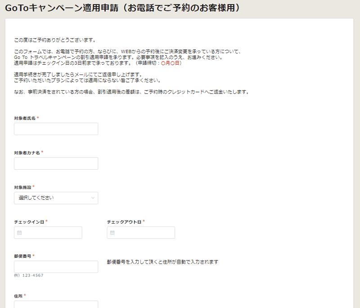
Task: Click the 住所 label text
Action: 18,296
